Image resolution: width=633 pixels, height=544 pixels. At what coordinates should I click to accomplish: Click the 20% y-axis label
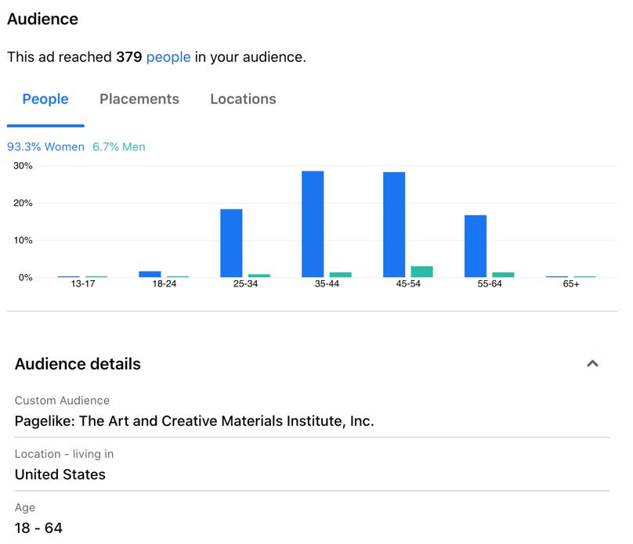coord(23,203)
